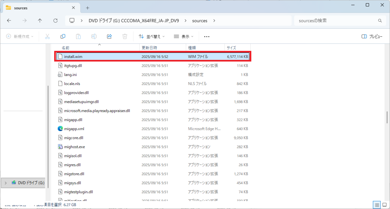
Task: Switch to details view icon in status bar
Action: 376,205
